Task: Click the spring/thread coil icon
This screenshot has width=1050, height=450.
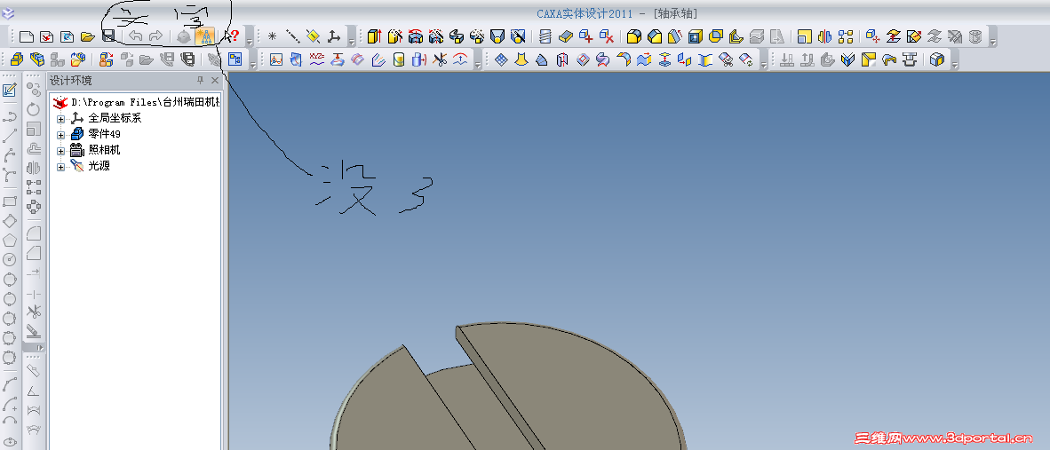Action: tap(545, 36)
